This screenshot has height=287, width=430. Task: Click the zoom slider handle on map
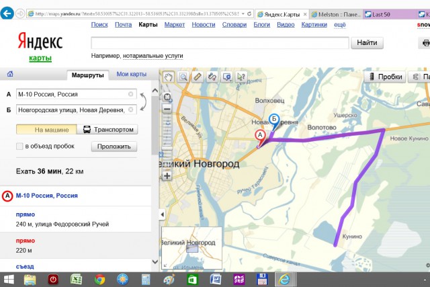pyautogui.click(x=167, y=148)
